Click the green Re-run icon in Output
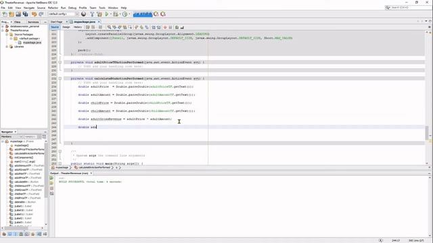Viewport: 433px width, 243px height. 51,178
